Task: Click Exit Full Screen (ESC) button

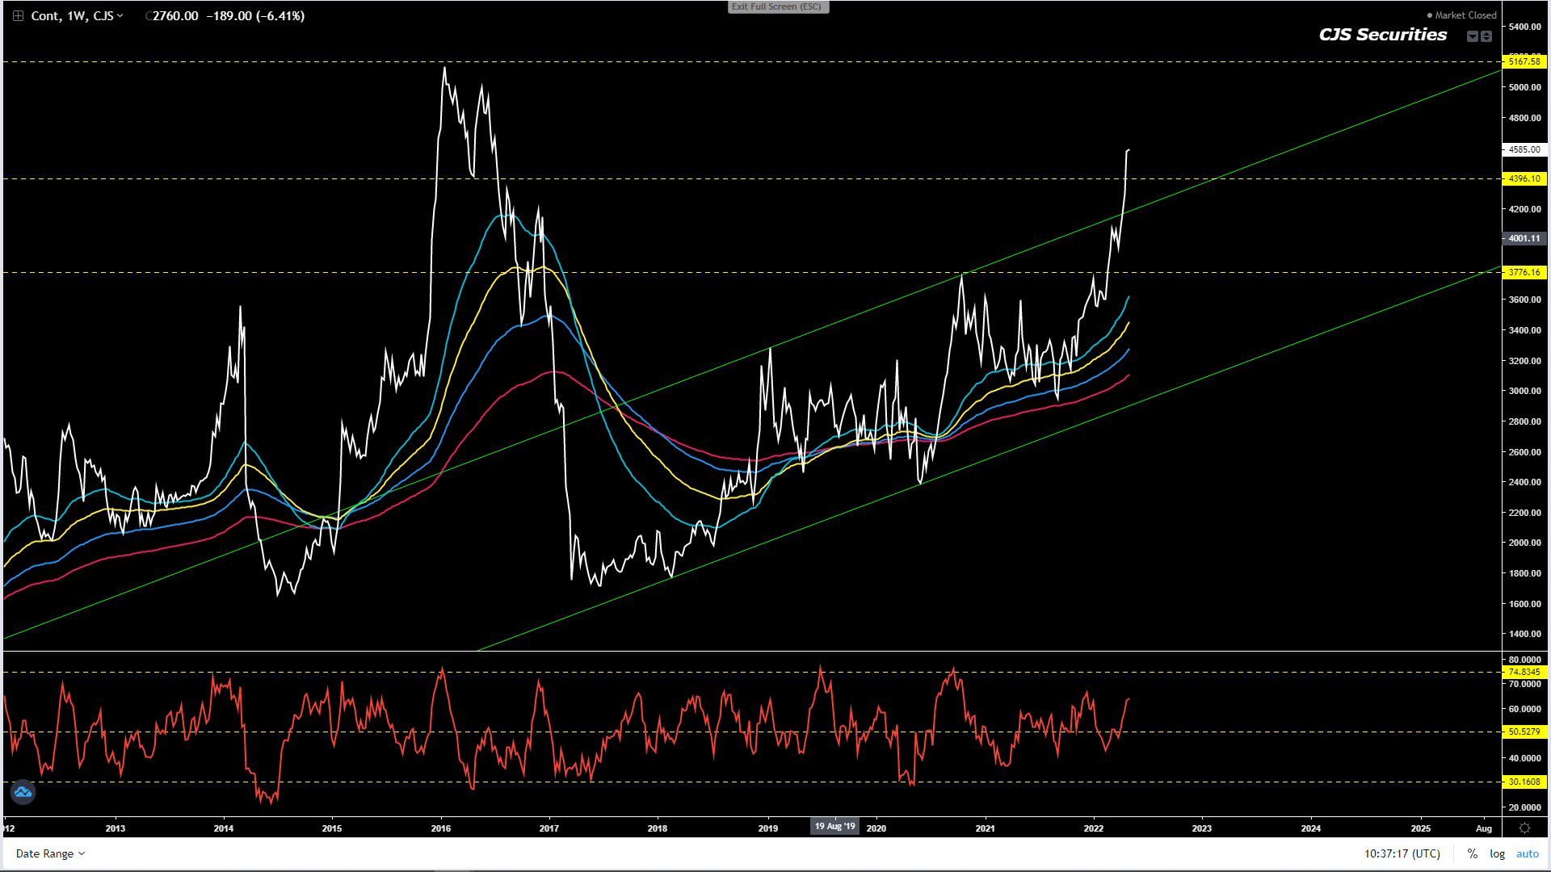Action: [777, 6]
